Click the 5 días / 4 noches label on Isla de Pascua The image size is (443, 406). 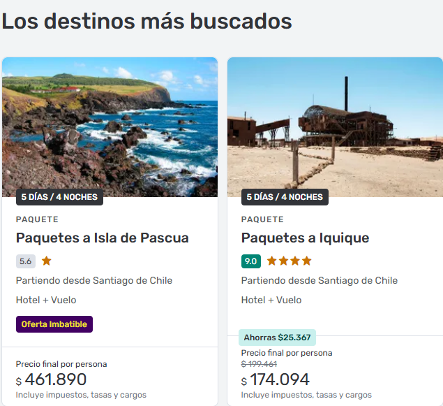tap(59, 197)
